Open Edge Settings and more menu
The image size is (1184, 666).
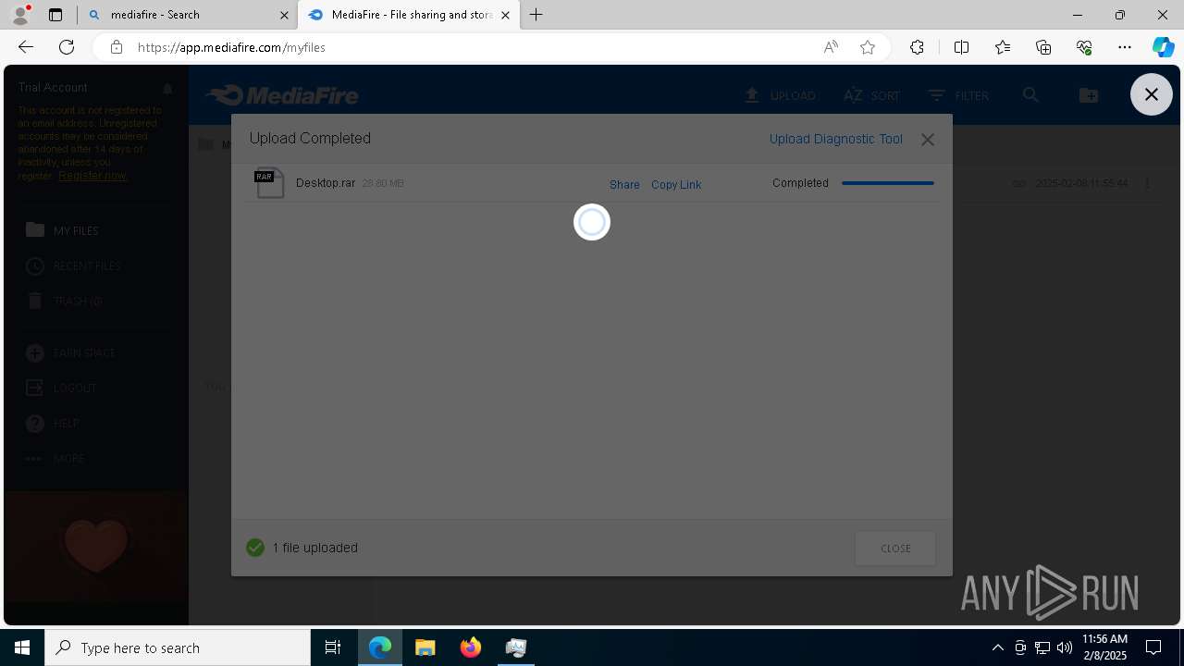(1125, 47)
